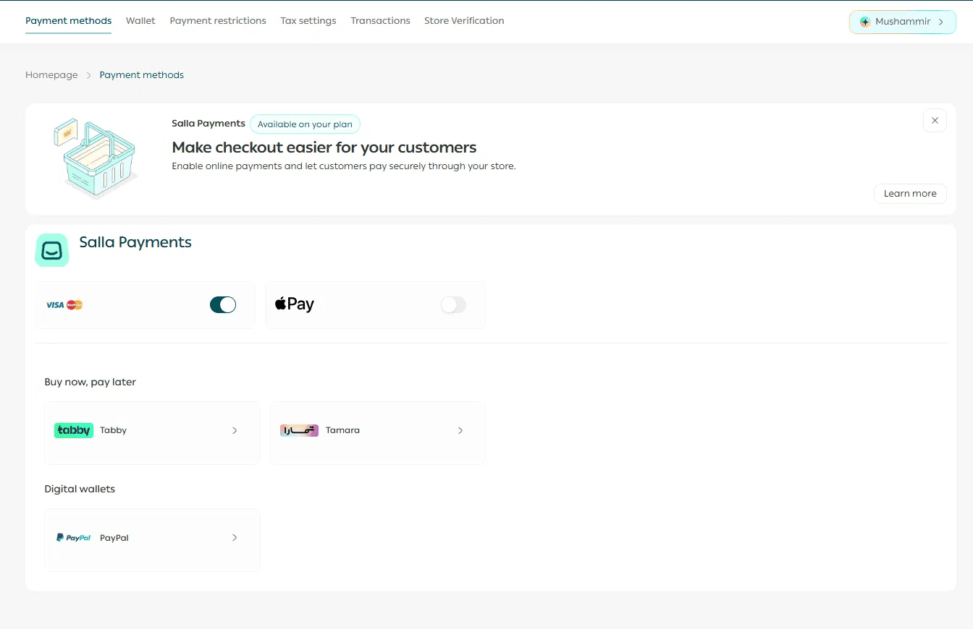This screenshot has height=629, width=973.
Task: Disable the Visa Mastercard toggle
Action: point(223,305)
